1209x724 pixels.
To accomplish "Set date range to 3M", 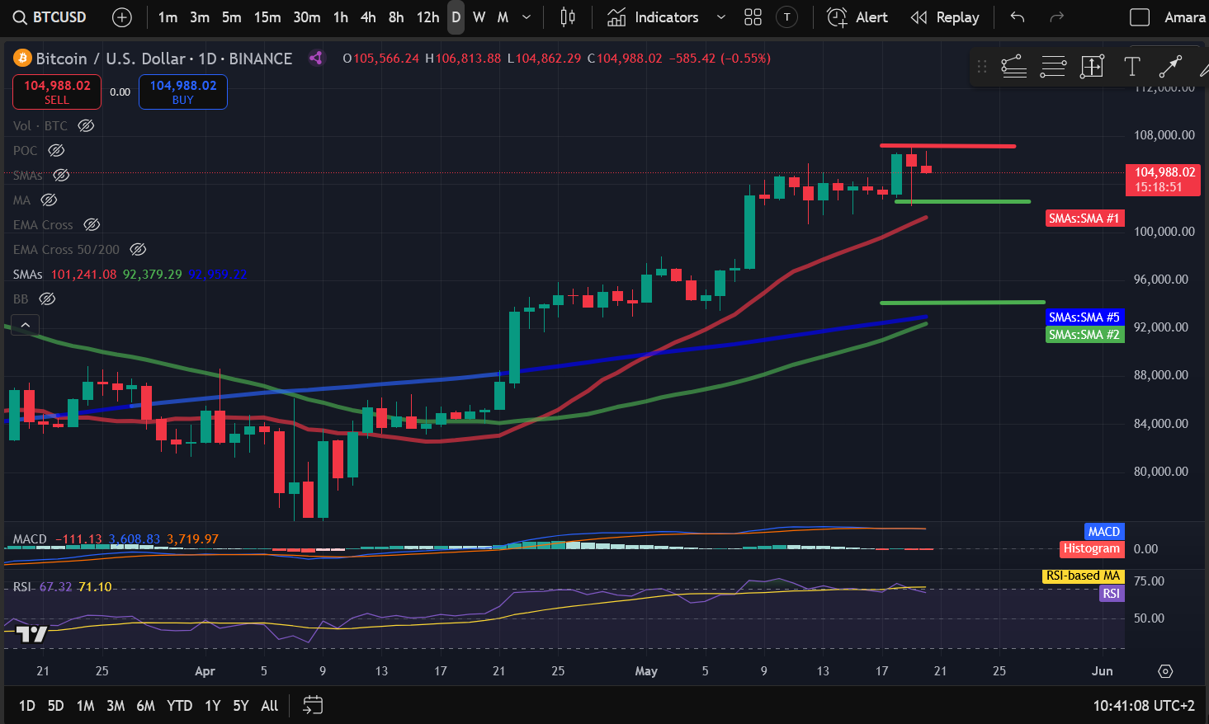I will point(116,706).
